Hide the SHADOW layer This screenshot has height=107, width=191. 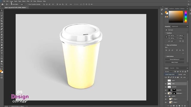tap(166, 87)
